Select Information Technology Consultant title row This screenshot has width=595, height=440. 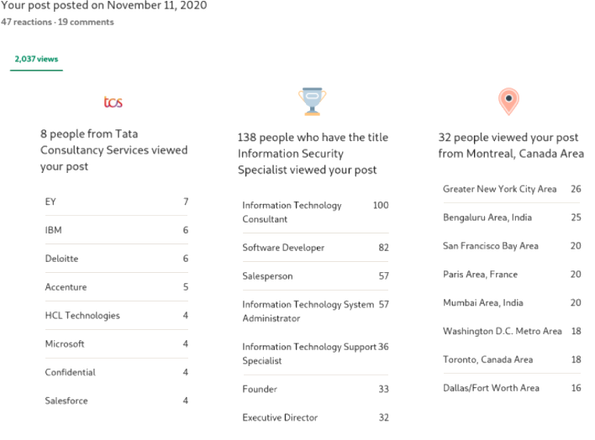[x=315, y=212]
